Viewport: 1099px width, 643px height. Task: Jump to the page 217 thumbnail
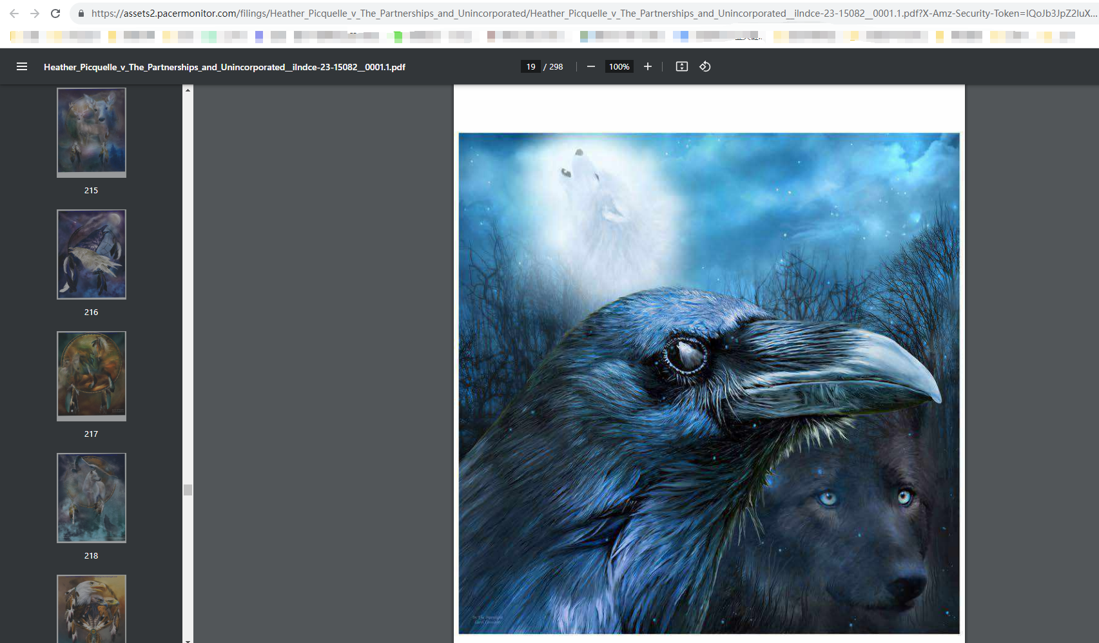click(x=92, y=376)
